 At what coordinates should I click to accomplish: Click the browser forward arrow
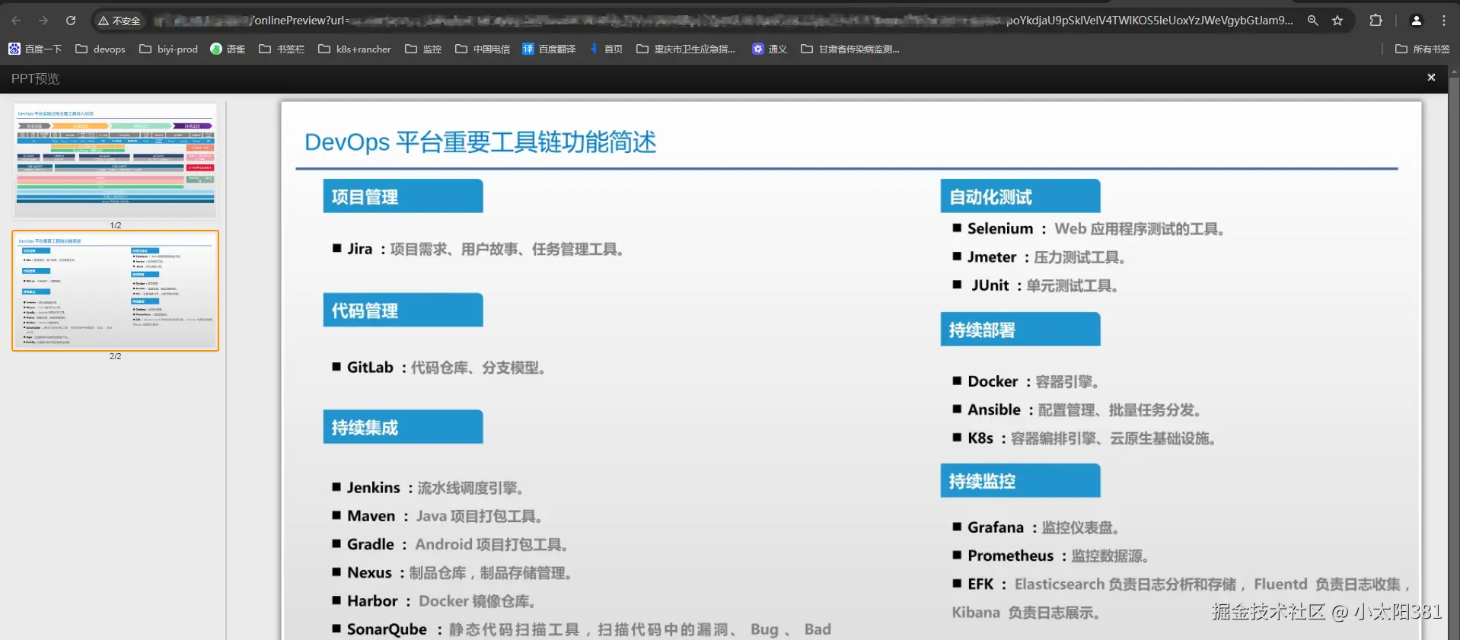[43, 21]
